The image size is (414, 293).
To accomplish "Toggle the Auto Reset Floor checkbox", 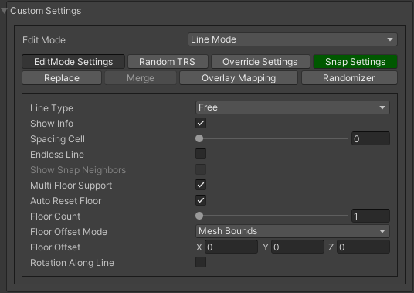I will pyautogui.click(x=201, y=200).
